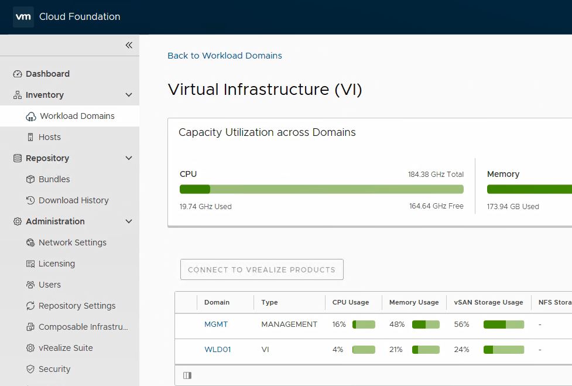The width and height of the screenshot is (572, 386).
Task: Click the VMware Cloud Foundation logo
Action: tap(23, 17)
